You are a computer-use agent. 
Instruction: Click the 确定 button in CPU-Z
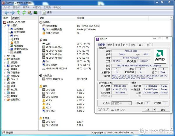pos(163,110)
